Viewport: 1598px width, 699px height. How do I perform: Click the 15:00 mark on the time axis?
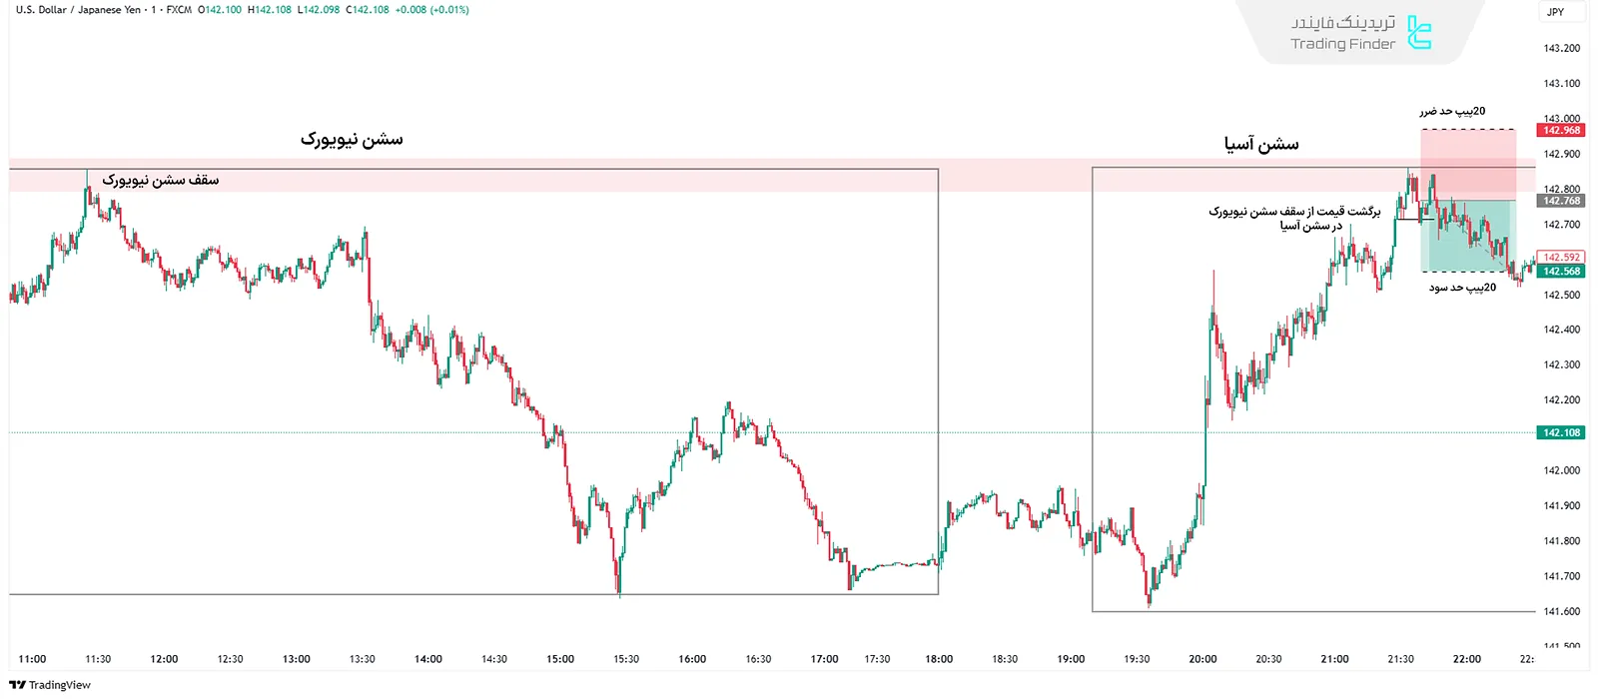(x=560, y=659)
